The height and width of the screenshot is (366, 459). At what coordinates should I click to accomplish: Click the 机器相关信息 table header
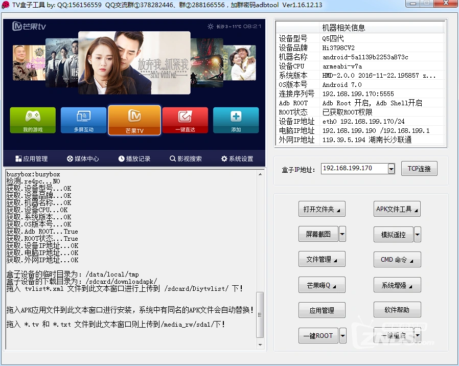[x=343, y=28]
